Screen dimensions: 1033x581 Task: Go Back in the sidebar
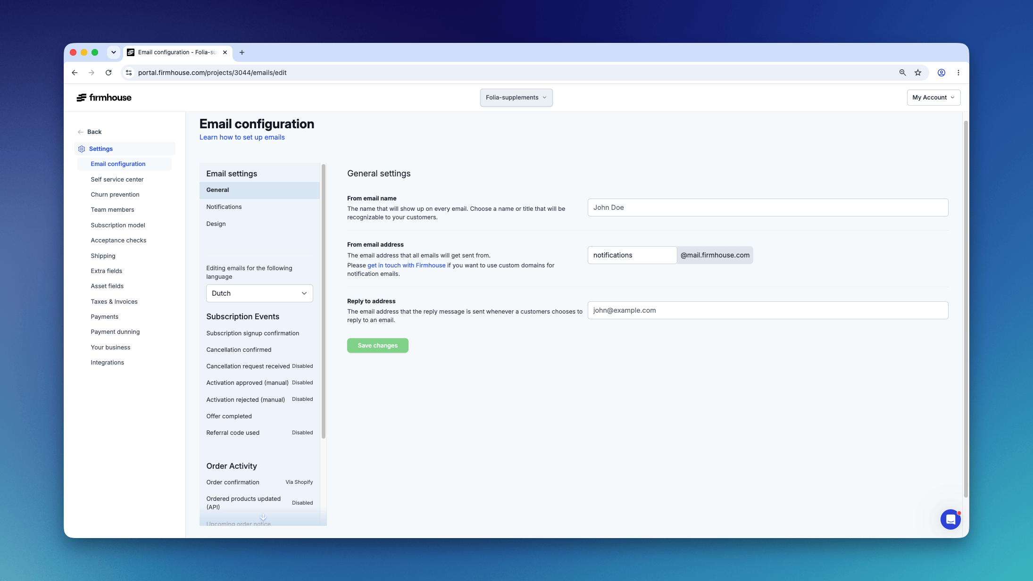pyautogui.click(x=90, y=132)
